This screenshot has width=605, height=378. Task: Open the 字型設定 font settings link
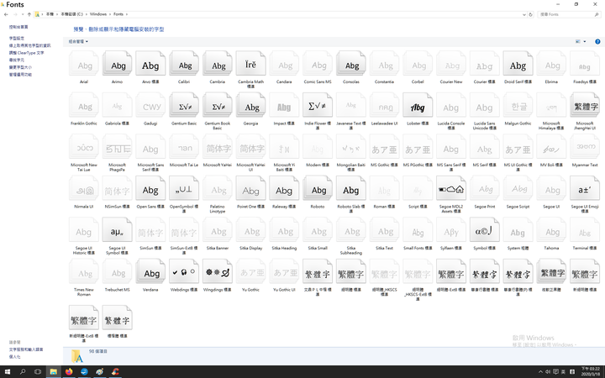coord(17,38)
